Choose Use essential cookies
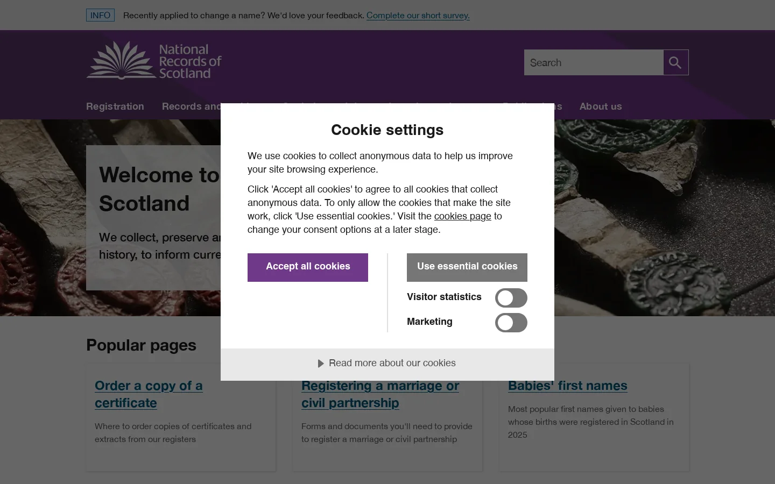Screen dimensions: 775x484 (x=467, y=267)
